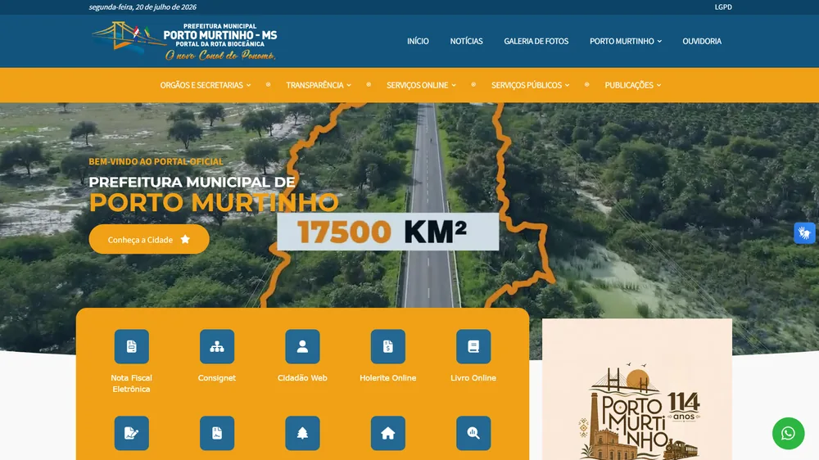
Task: Click the 17500 KM² video overlay
Action: click(387, 232)
